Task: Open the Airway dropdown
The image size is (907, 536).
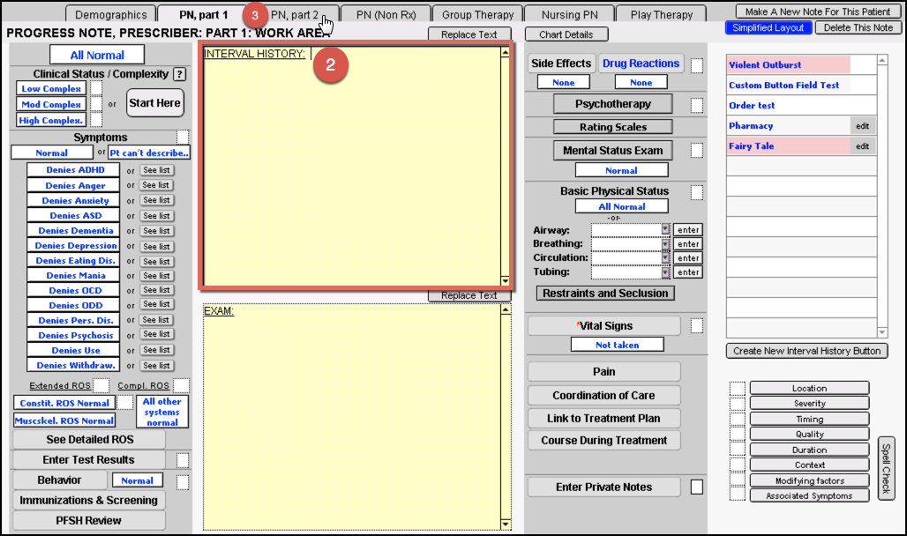Action: pos(666,229)
